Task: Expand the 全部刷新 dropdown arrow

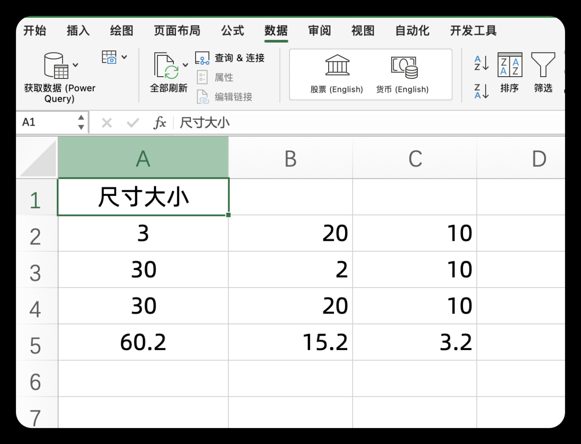Action: [x=185, y=65]
